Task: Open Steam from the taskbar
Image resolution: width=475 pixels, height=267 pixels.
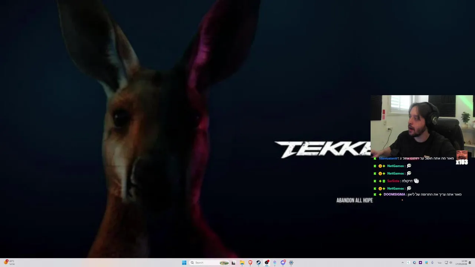Action: click(x=258, y=263)
